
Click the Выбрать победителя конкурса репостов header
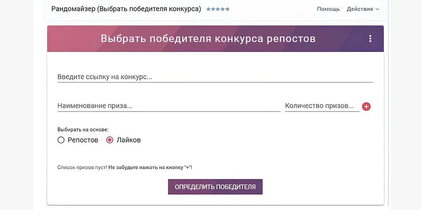[208, 39]
